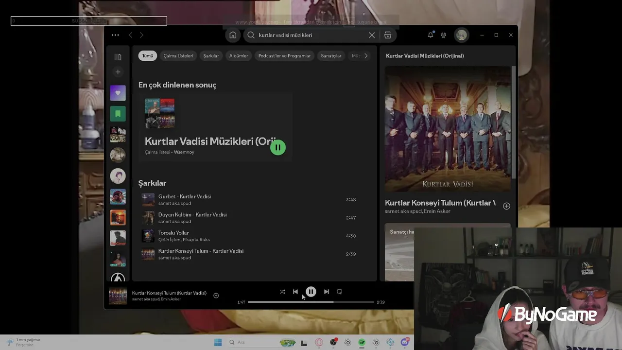Open the Windows Start button
622x350 pixels.
218,342
